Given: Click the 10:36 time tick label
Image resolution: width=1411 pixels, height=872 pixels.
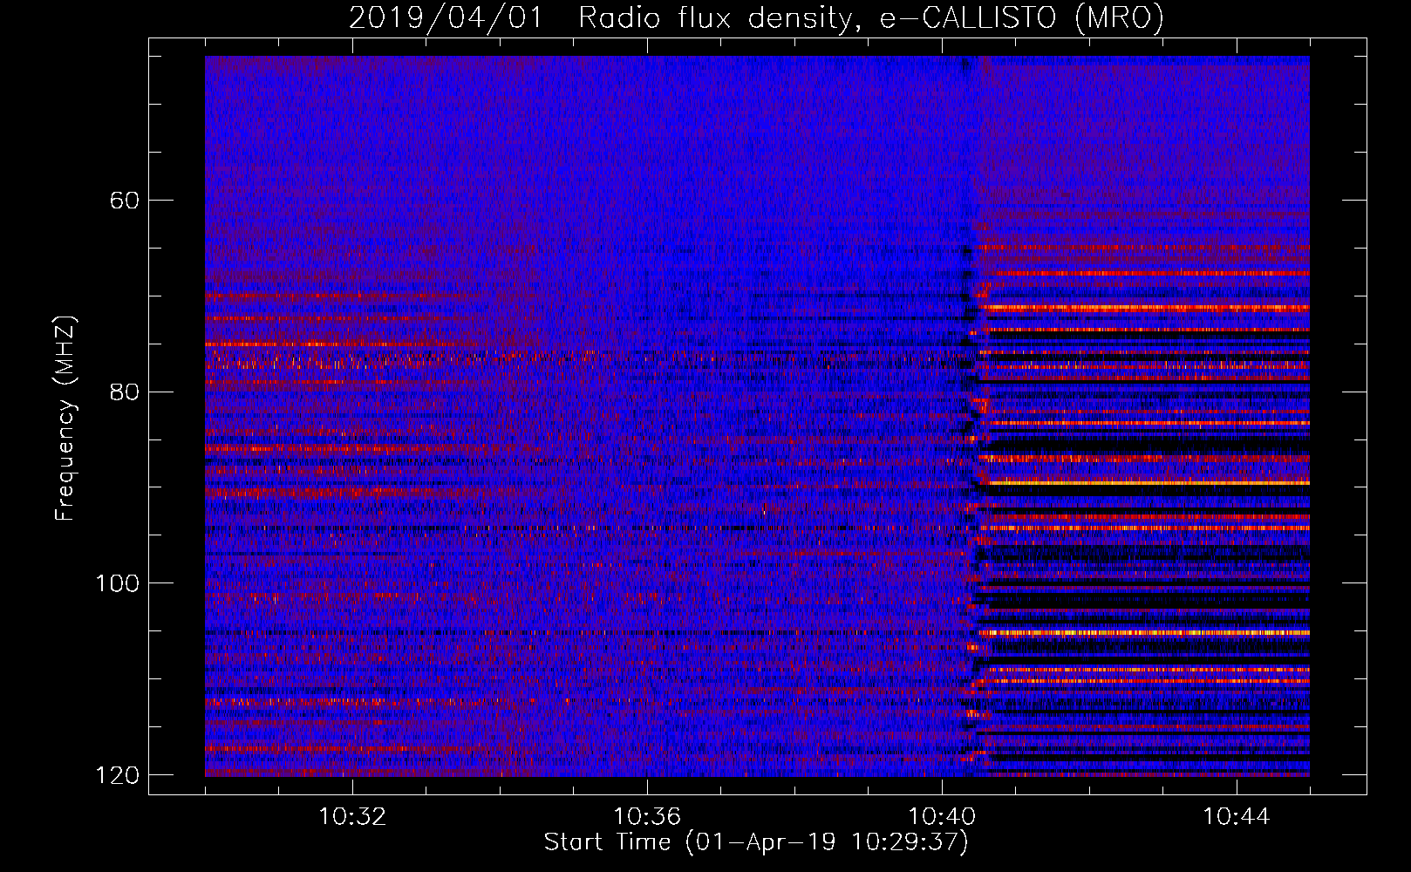Looking at the screenshot, I should click(647, 817).
